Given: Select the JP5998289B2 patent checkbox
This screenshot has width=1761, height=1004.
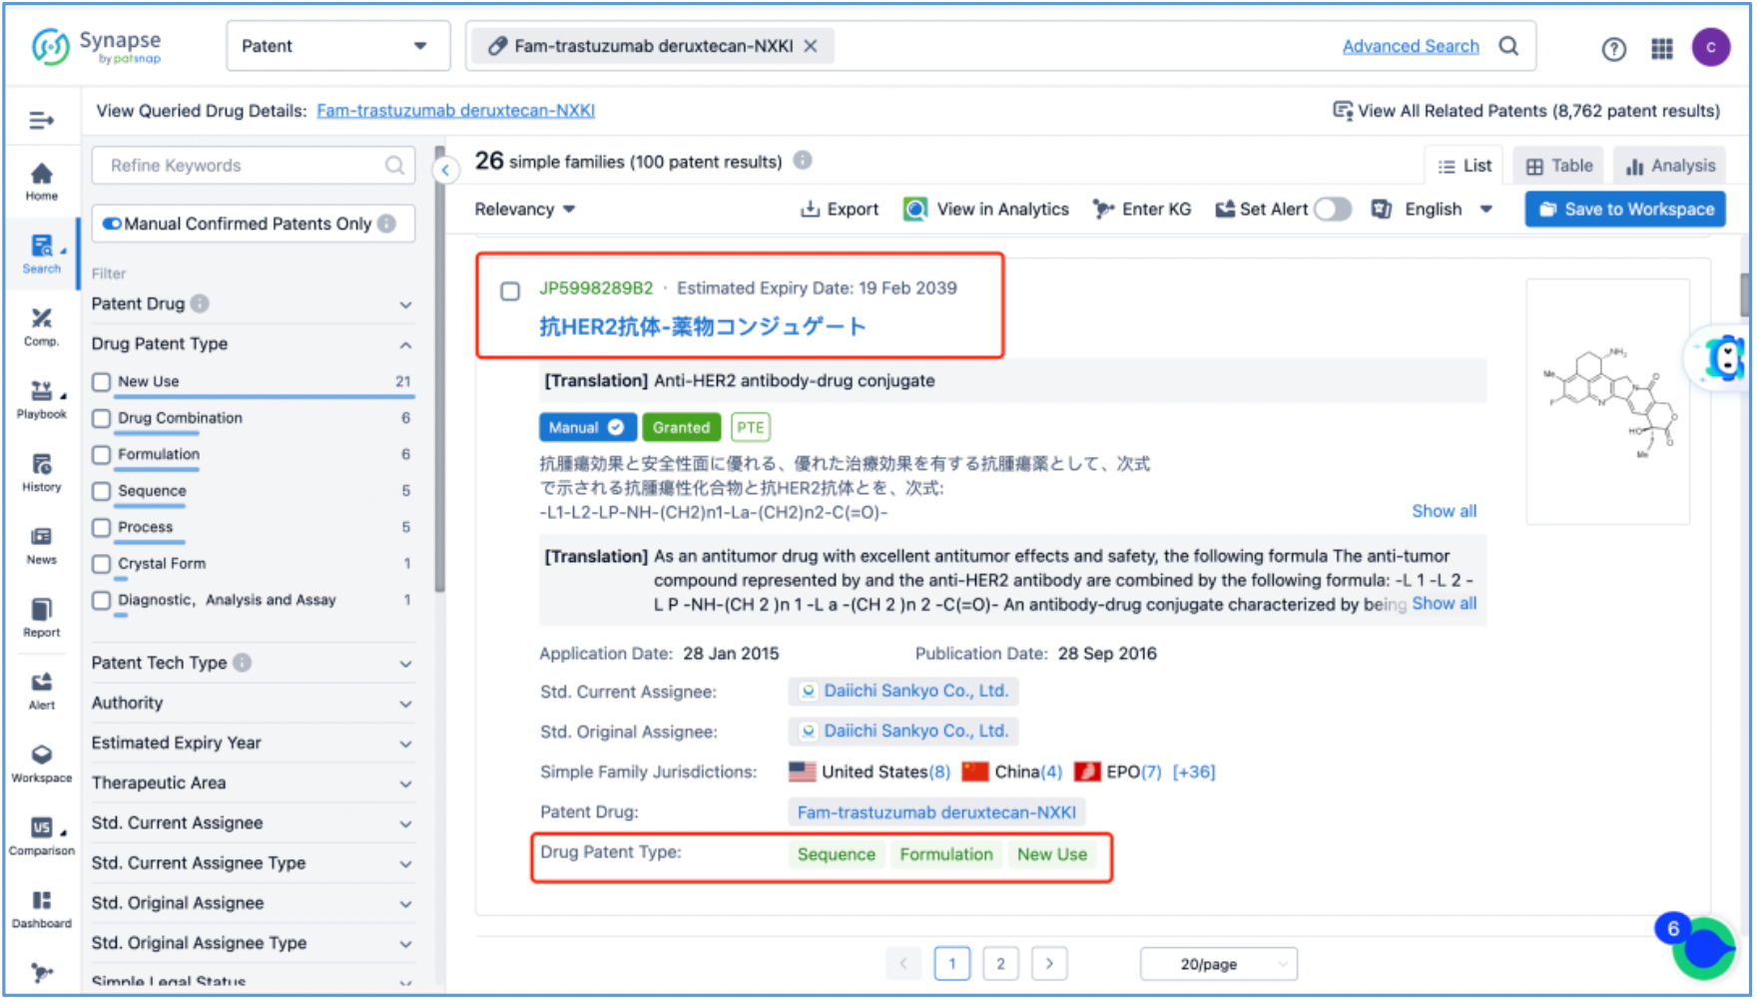Looking at the screenshot, I should pos(510,291).
